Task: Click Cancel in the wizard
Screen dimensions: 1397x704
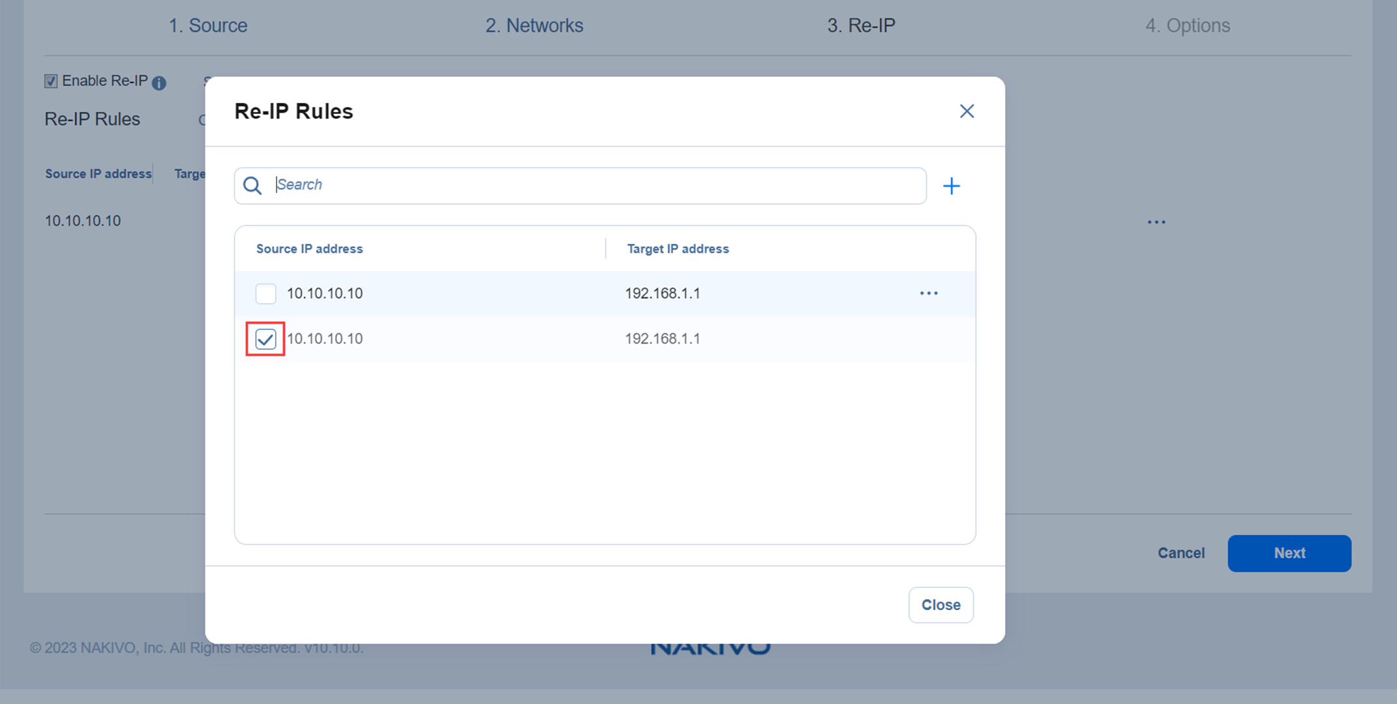Action: coord(1180,553)
